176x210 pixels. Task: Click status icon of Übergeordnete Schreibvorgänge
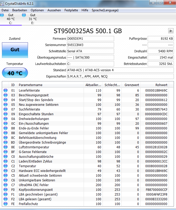click(6, 142)
